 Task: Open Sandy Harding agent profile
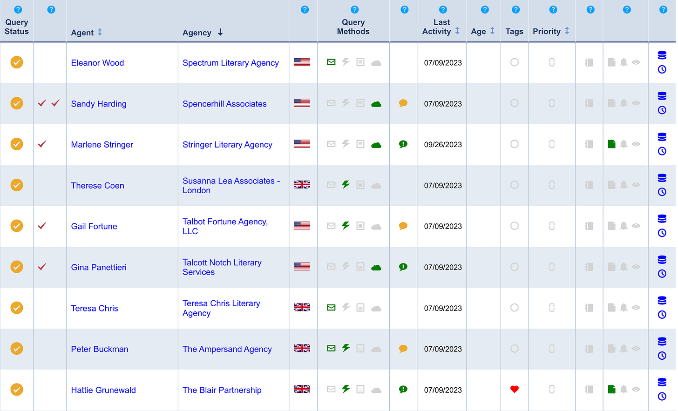tap(99, 104)
